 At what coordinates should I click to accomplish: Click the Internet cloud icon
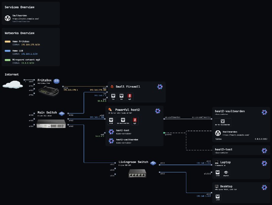click(x=13, y=85)
